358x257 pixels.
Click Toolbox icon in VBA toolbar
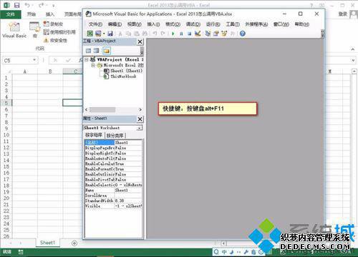tap(232, 34)
